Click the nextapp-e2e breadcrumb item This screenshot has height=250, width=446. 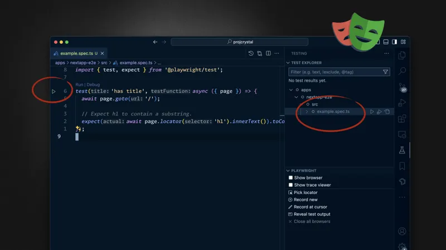tap(83, 63)
